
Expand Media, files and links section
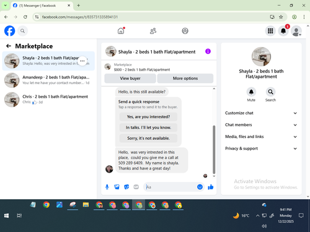[x=261, y=137]
